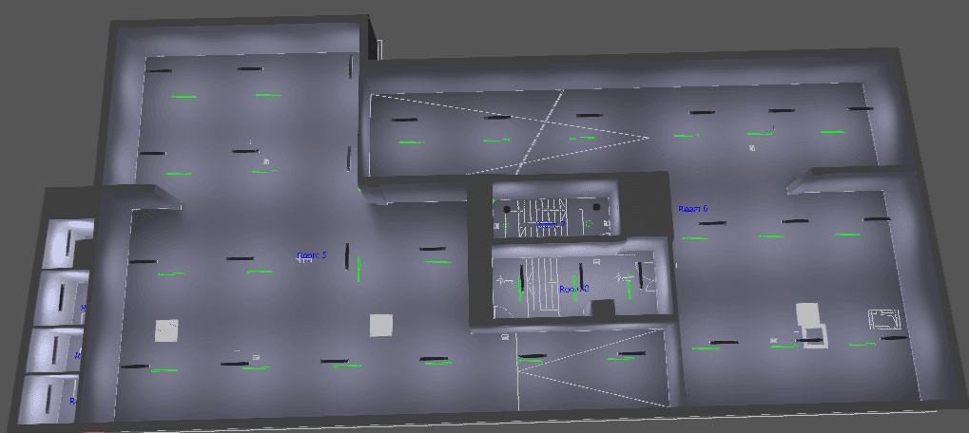Click the white outlined rectangle symbol in Room 6
This screenshot has width=969, height=433.
(x=884, y=319)
